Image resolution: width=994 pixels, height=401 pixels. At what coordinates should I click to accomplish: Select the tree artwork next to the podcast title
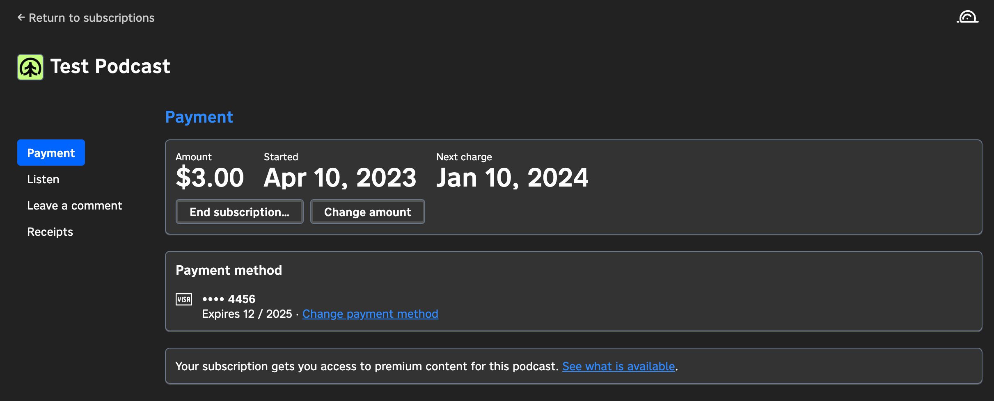pyautogui.click(x=30, y=66)
